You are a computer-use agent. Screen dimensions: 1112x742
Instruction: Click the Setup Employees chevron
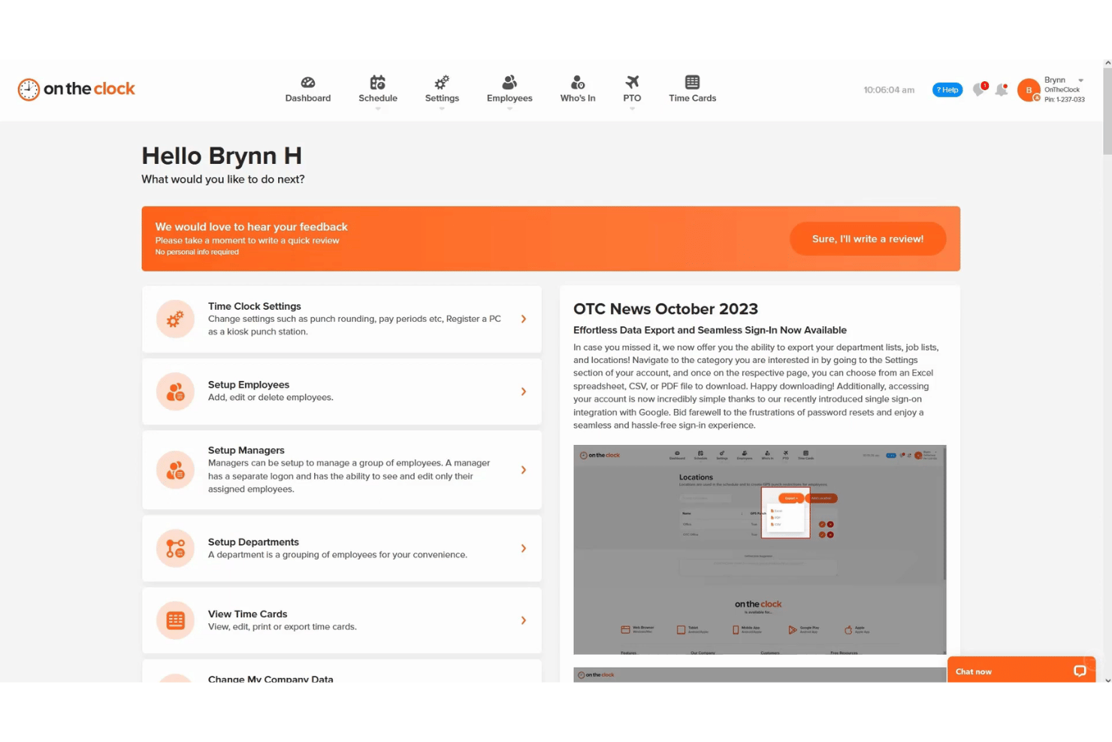tap(524, 391)
